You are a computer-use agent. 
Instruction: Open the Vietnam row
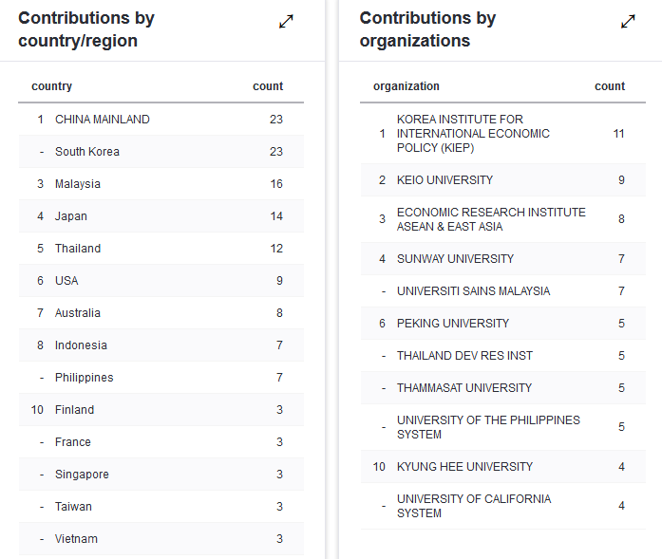(161, 539)
